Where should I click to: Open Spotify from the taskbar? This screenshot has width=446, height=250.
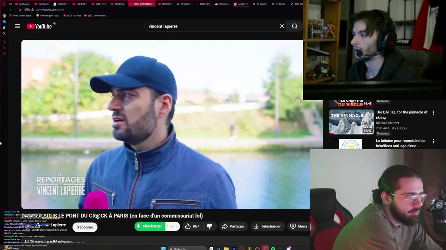click(x=273, y=249)
